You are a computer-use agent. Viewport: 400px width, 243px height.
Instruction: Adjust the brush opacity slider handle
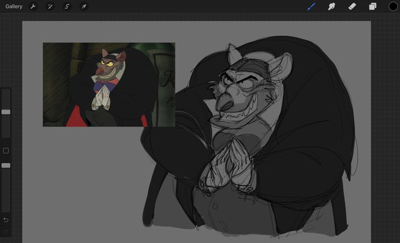click(6, 166)
